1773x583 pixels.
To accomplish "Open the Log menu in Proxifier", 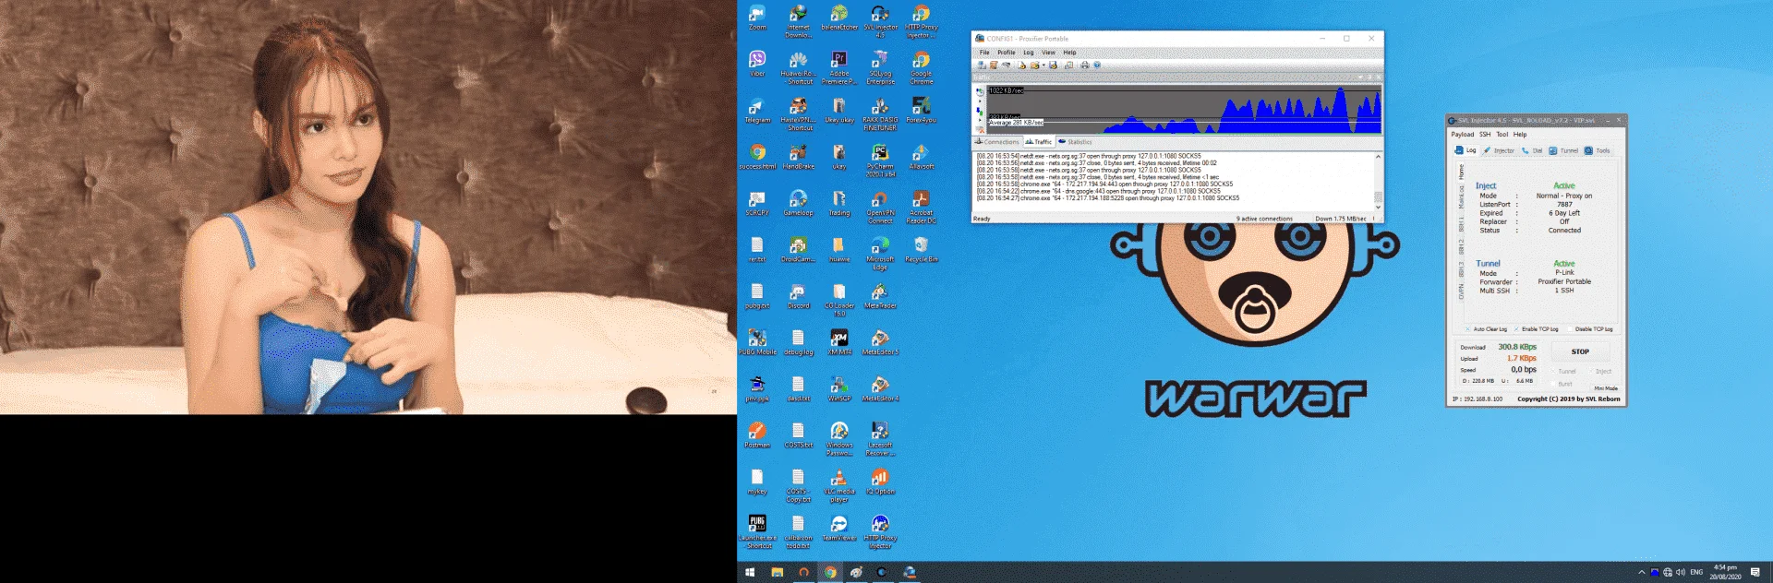I will (1028, 53).
